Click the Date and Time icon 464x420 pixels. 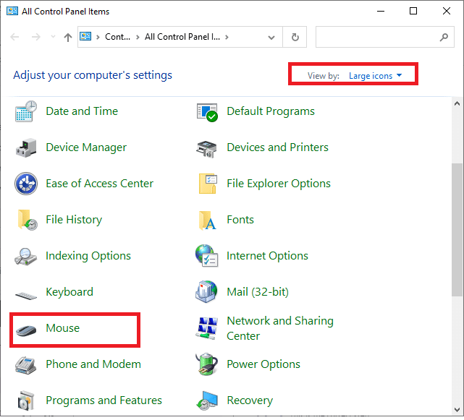26,112
